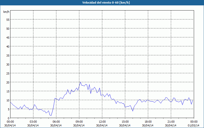Select the y-axis value 40
204x128 pixels.
tap(8, 47)
